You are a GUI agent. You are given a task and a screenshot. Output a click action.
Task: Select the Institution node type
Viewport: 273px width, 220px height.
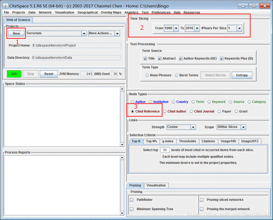click(x=150, y=102)
